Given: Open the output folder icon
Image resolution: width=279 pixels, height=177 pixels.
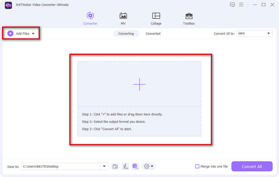Looking at the screenshot, I should pos(115,167).
